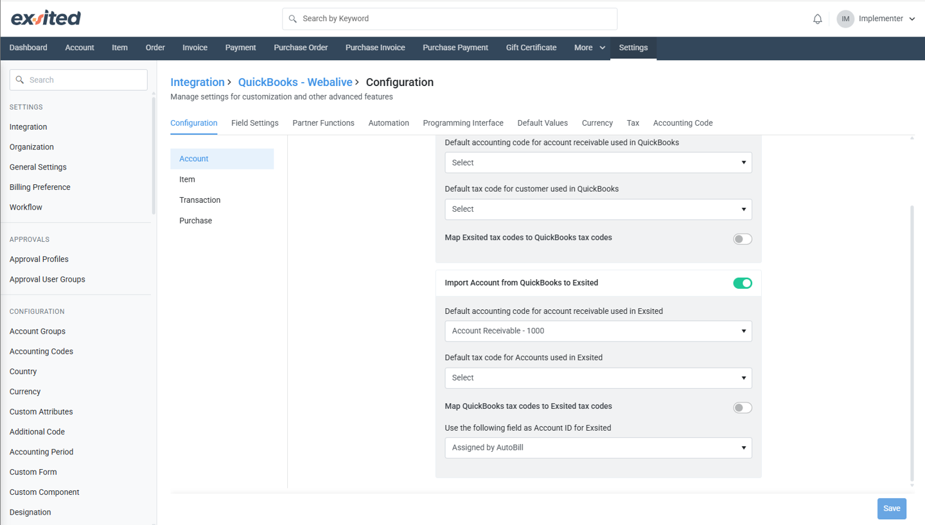The width and height of the screenshot is (925, 525).
Task: Go to the Integration breadcrumb link
Action: click(197, 82)
